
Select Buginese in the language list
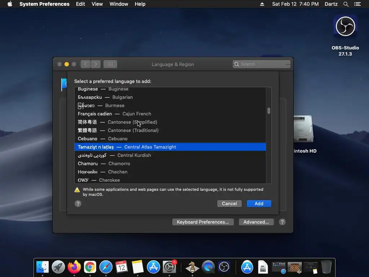click(x=170, y=89)
